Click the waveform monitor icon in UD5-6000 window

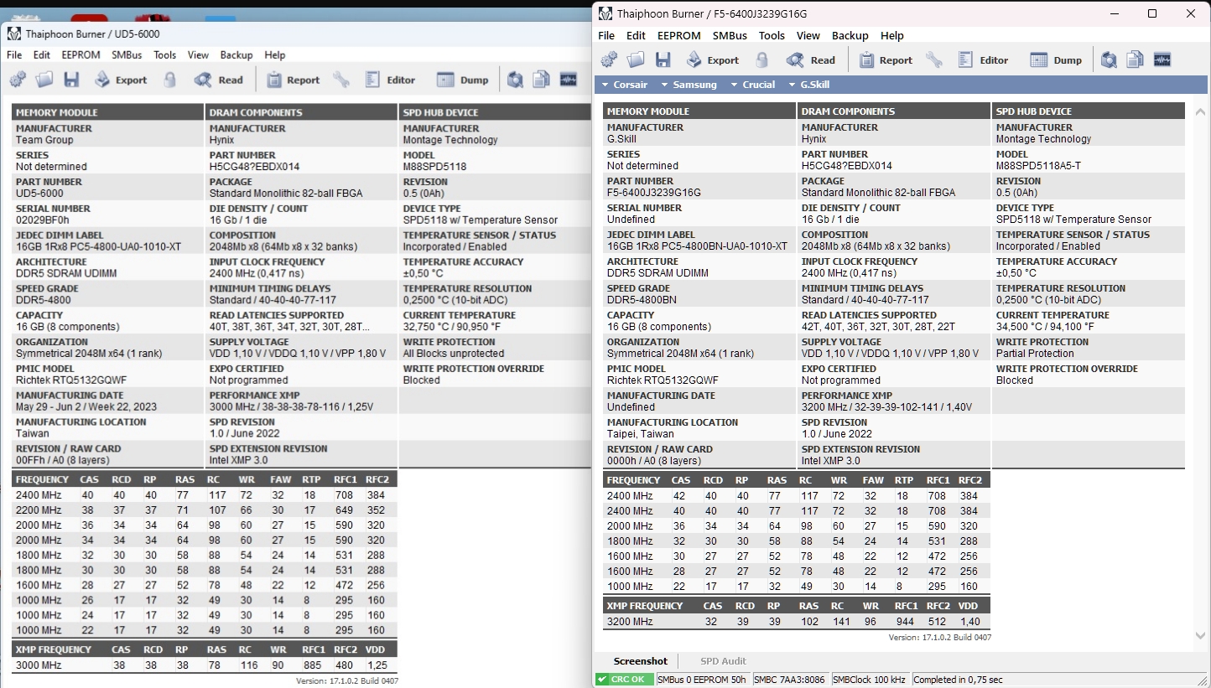click(x=569, y=80)
